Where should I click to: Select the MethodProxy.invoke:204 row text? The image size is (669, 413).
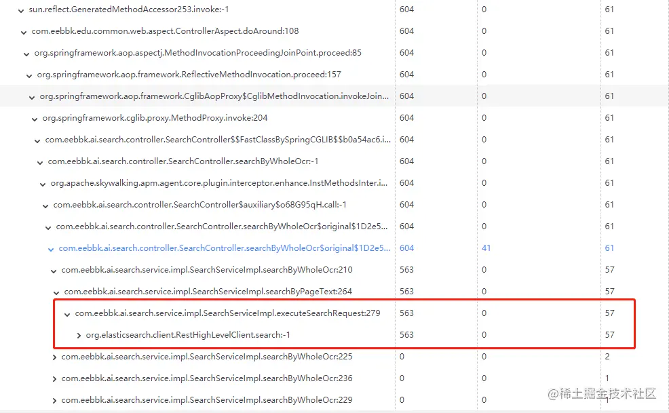click(155, 118)
